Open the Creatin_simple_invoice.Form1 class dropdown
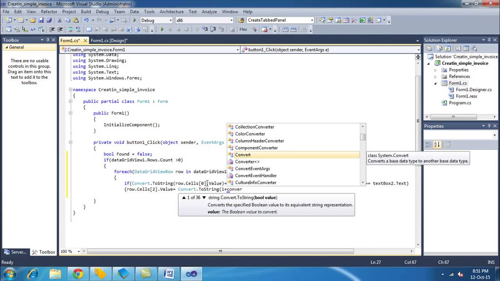 click(x=237, y=50)
